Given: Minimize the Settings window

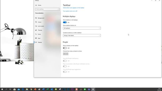Looking at the screenshot, I should 152,1.
